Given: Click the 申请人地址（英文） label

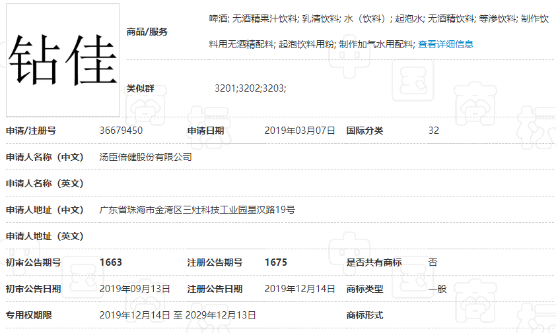Looking at the screenshot, I should 45,236.
